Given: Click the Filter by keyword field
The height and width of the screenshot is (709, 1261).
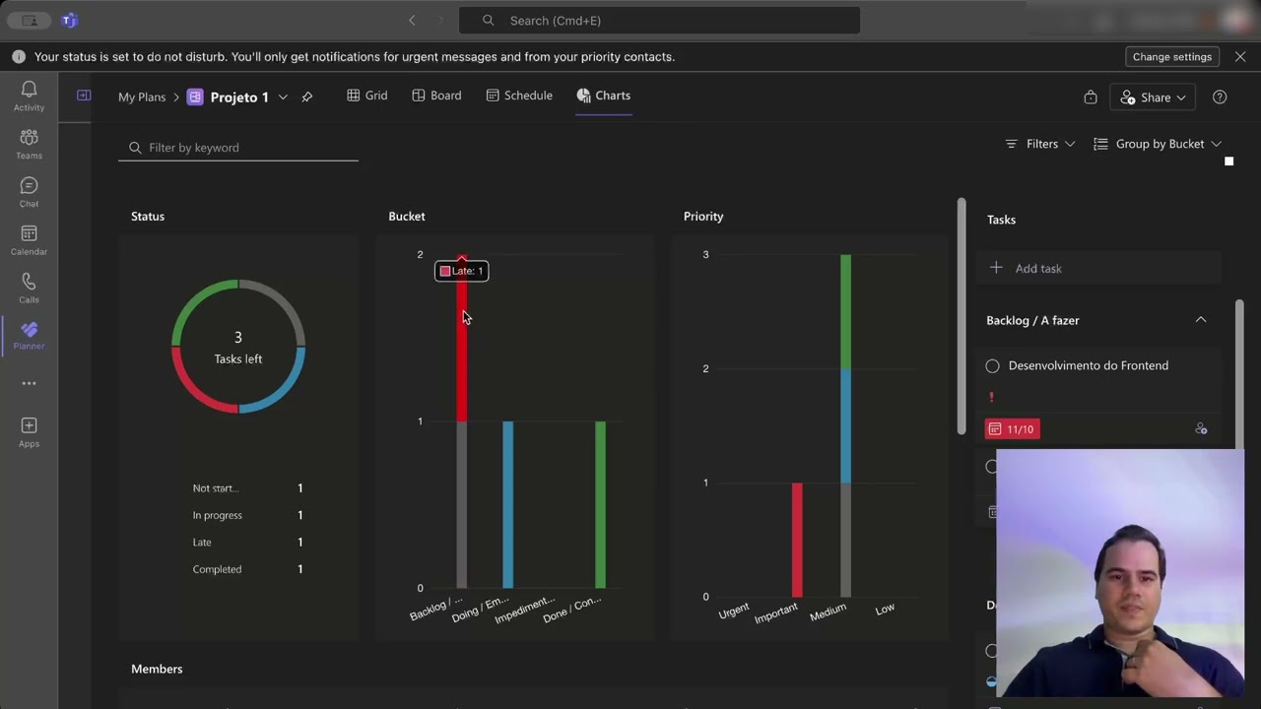Looking at the screenshot, I should (x=238, y=148).
